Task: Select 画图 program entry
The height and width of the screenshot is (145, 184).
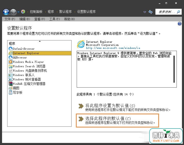Action: (x=16, y=88)
